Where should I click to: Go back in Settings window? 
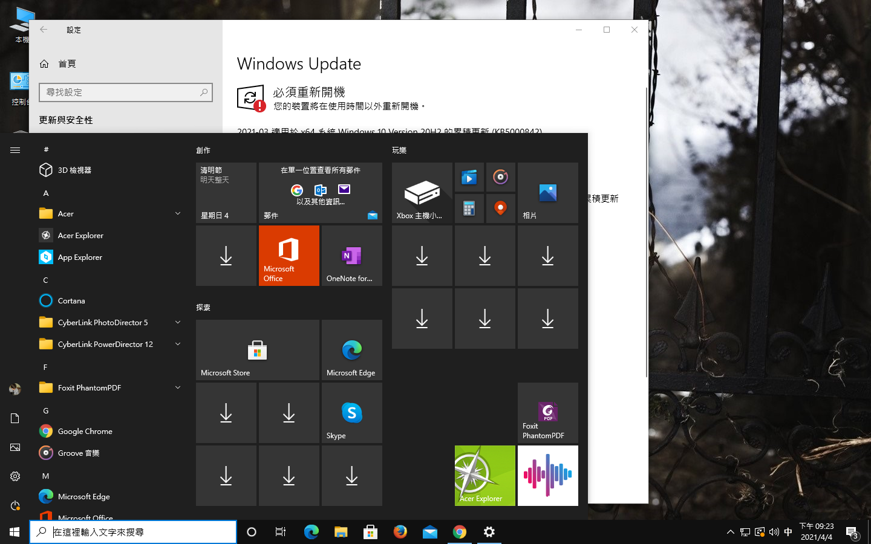(44, 30)
